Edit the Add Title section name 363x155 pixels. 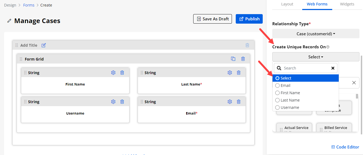(x=44, y=45)
